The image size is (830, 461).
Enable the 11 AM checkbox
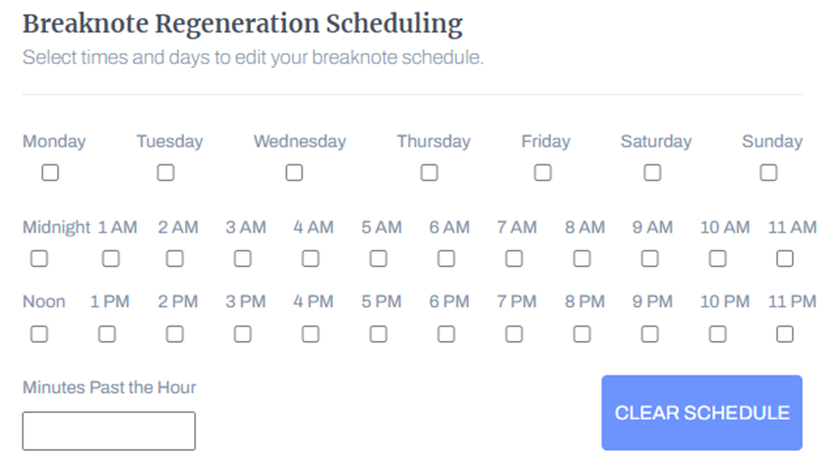[x=785, y=259]
